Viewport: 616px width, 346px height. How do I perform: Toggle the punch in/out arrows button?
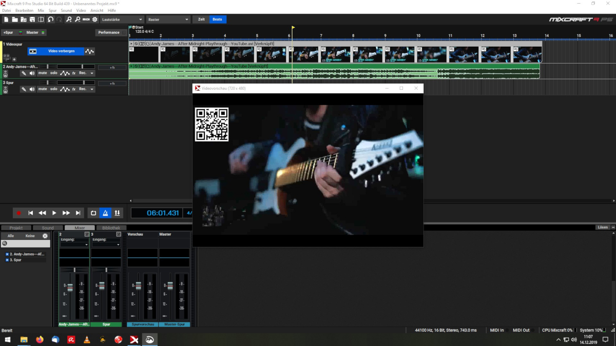[x=117, y=213]
